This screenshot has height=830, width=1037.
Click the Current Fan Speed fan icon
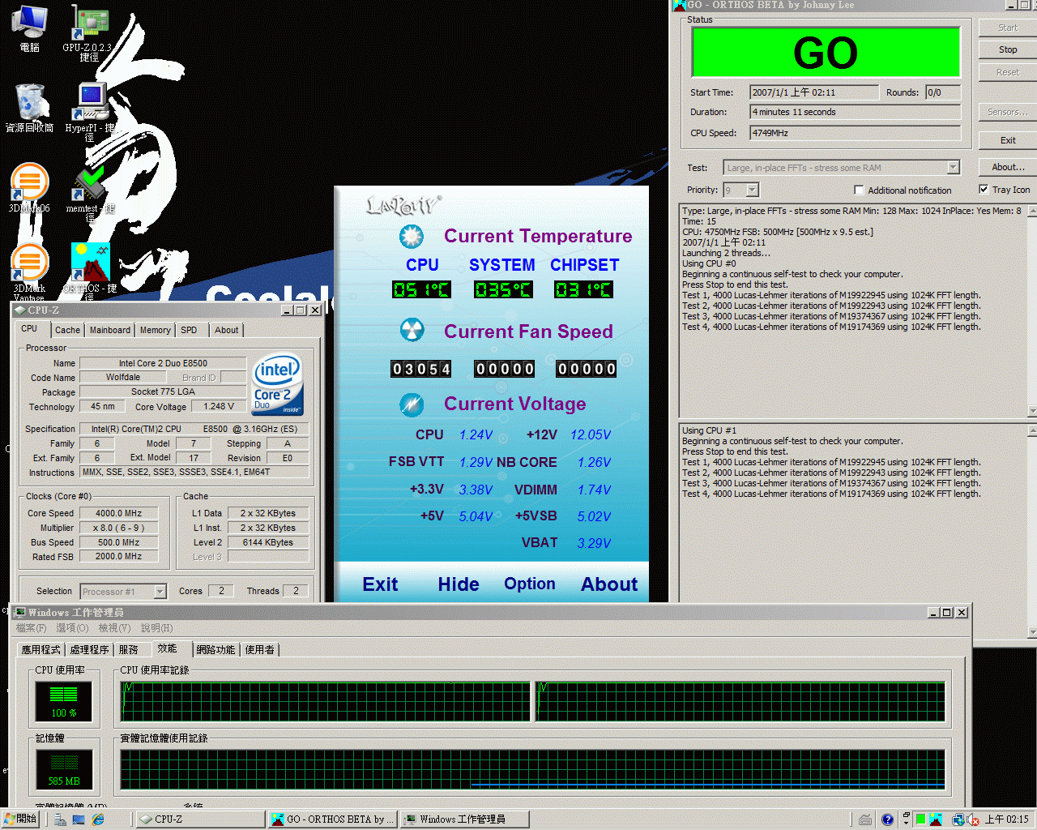412,331
